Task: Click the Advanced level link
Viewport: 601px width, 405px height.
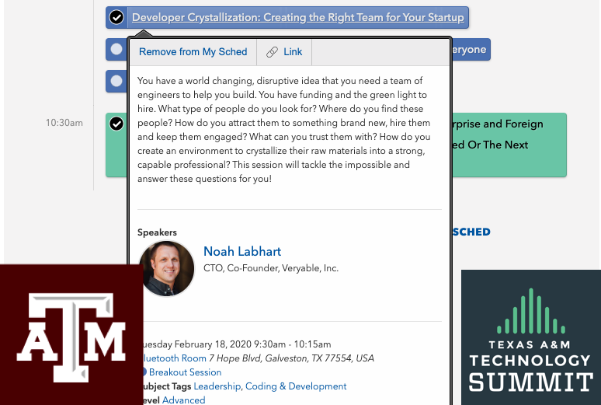Action: tap(183, 400)
